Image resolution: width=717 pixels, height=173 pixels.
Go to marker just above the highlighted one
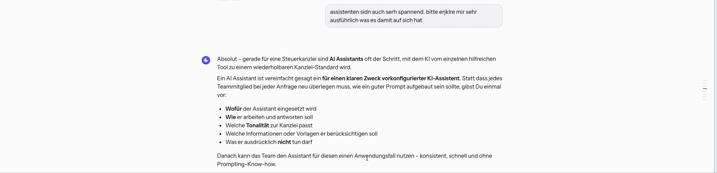click(x=705, y=86)
